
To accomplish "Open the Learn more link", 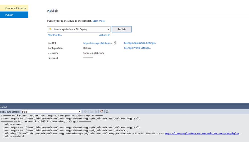I will [x=98, y=21].
